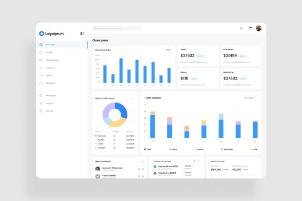Open more options on New Customers card
Viewport: 302px width, 201px height.
pyautogui.click(x=142, y=161)
